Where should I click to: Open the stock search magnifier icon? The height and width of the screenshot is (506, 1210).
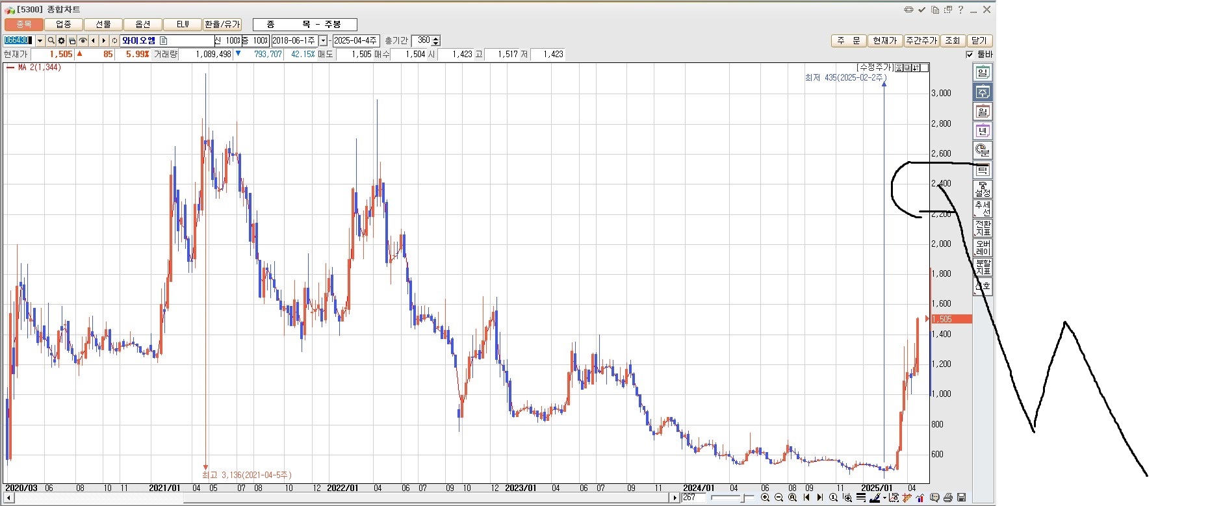pos(51,41)
